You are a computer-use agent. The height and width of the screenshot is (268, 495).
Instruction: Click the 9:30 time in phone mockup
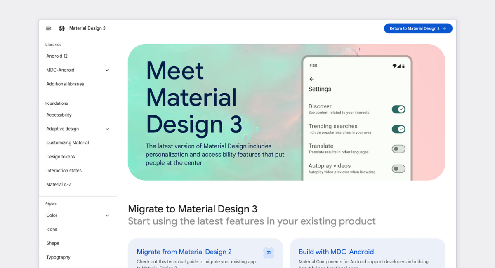click(x=313, y=66)
